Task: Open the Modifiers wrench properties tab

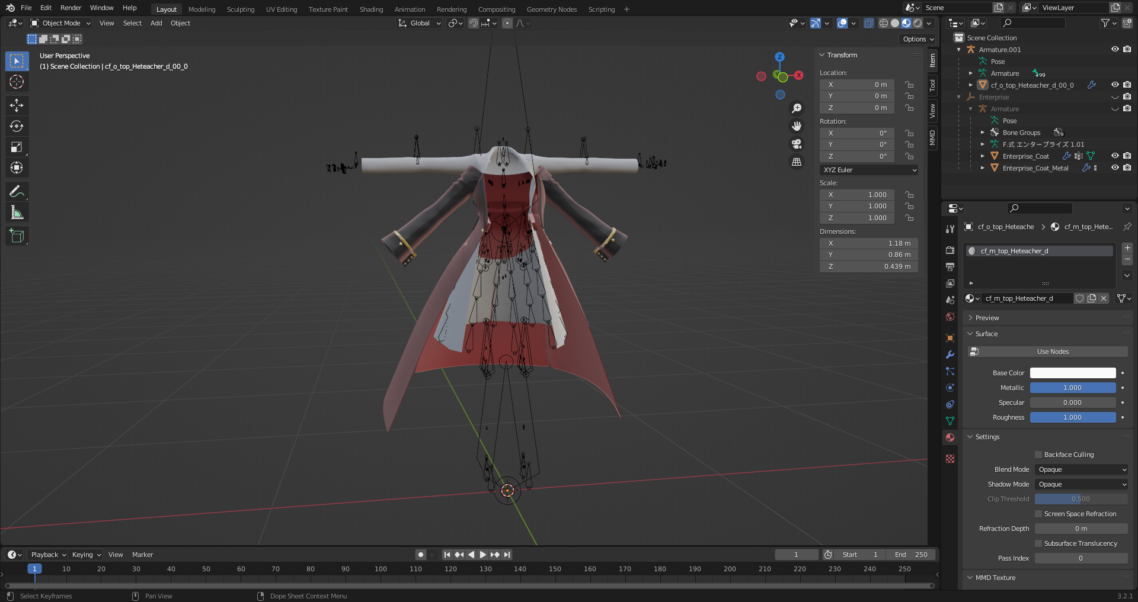Action: tap(950, 355)
